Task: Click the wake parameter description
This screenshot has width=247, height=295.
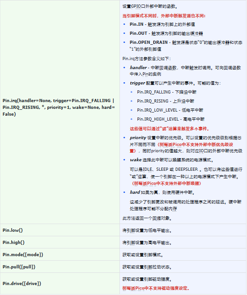Action: pyautogui.click(x=172, y=160)
